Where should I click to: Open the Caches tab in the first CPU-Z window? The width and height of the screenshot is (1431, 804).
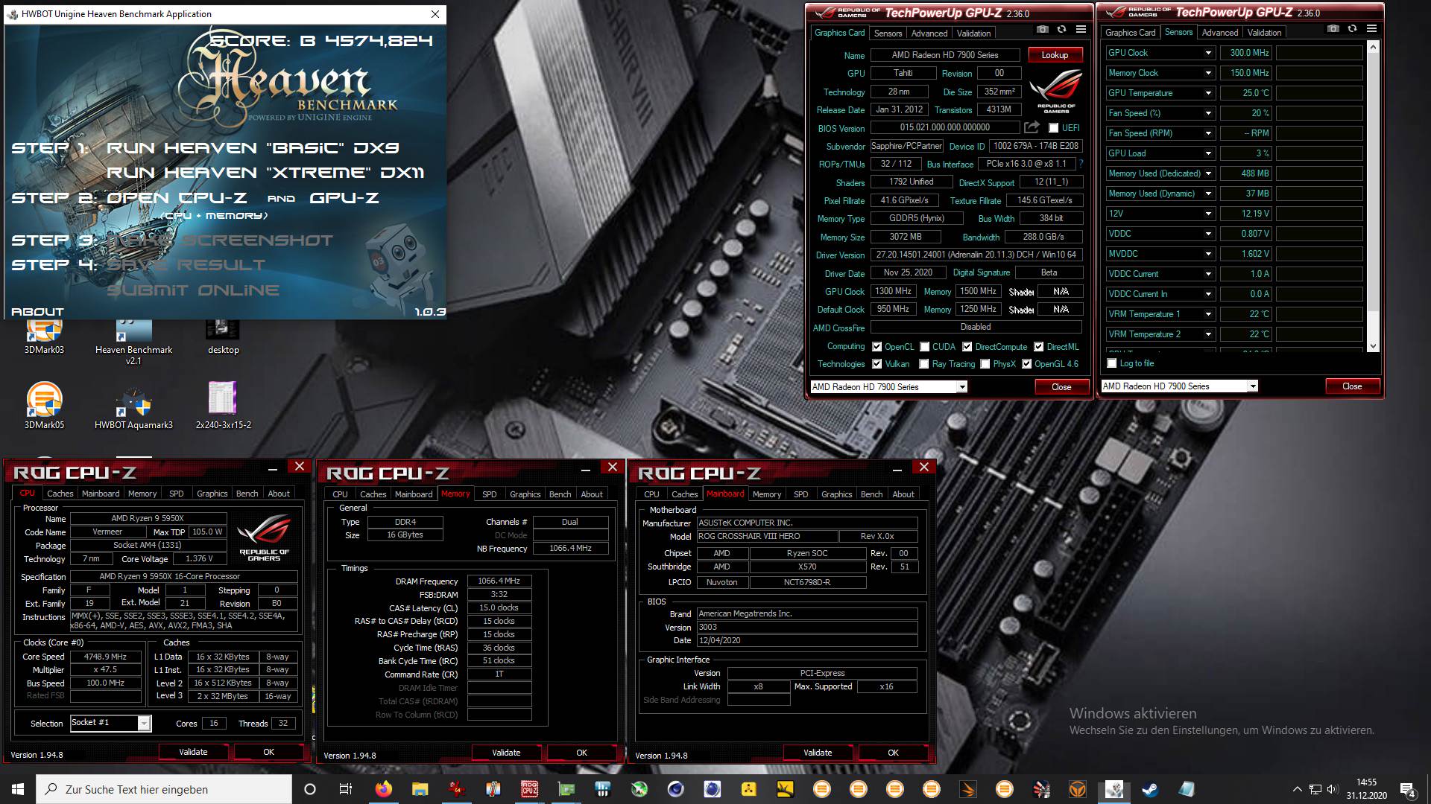pos(60,494)
